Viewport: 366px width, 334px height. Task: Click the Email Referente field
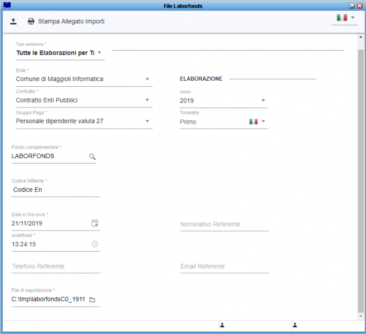click(x=224, y=267)
